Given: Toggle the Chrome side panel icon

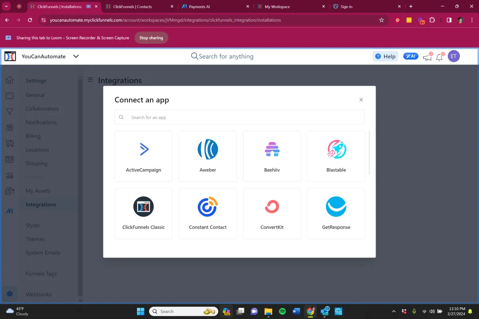Looking at the screenshot, I should pyautogui.click(x=449, y=20).
